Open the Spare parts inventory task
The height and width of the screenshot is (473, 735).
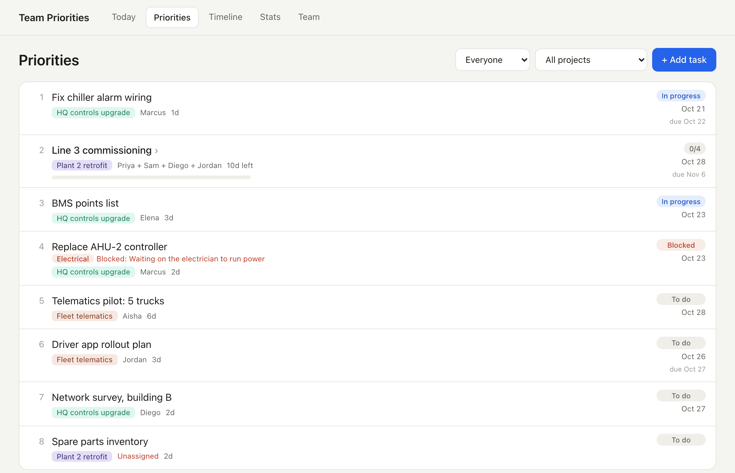click(x=100, y=442)
